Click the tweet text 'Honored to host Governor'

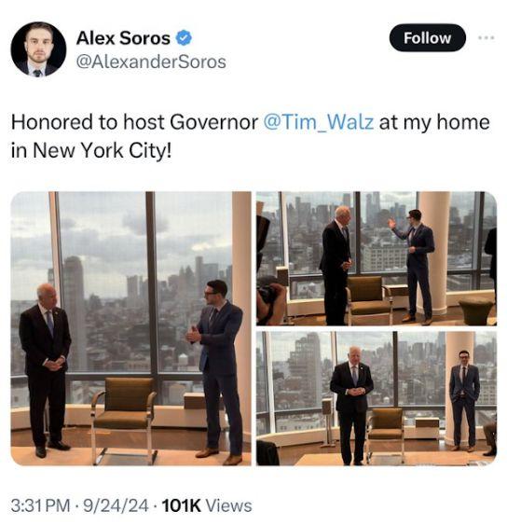(134, 122)
